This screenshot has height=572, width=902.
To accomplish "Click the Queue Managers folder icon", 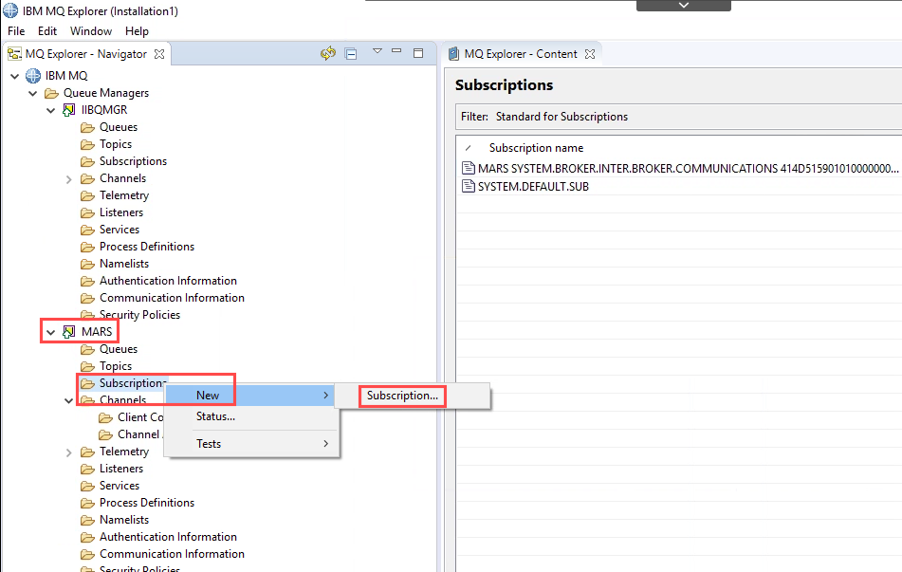I will 52,93.
